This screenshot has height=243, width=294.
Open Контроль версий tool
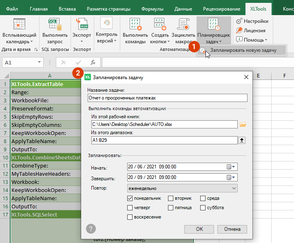point(106,24)
